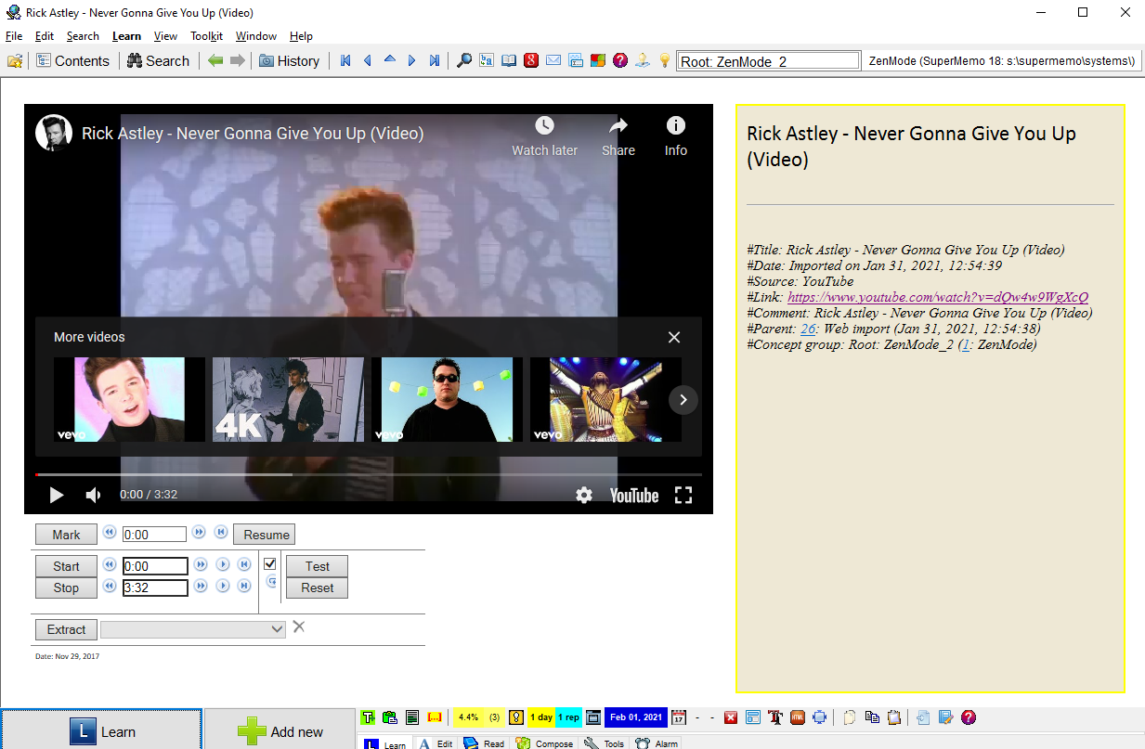1145x749 pixels.
Task: Click the four-color Windows squares icon
Action: click(x=598, y=60)
